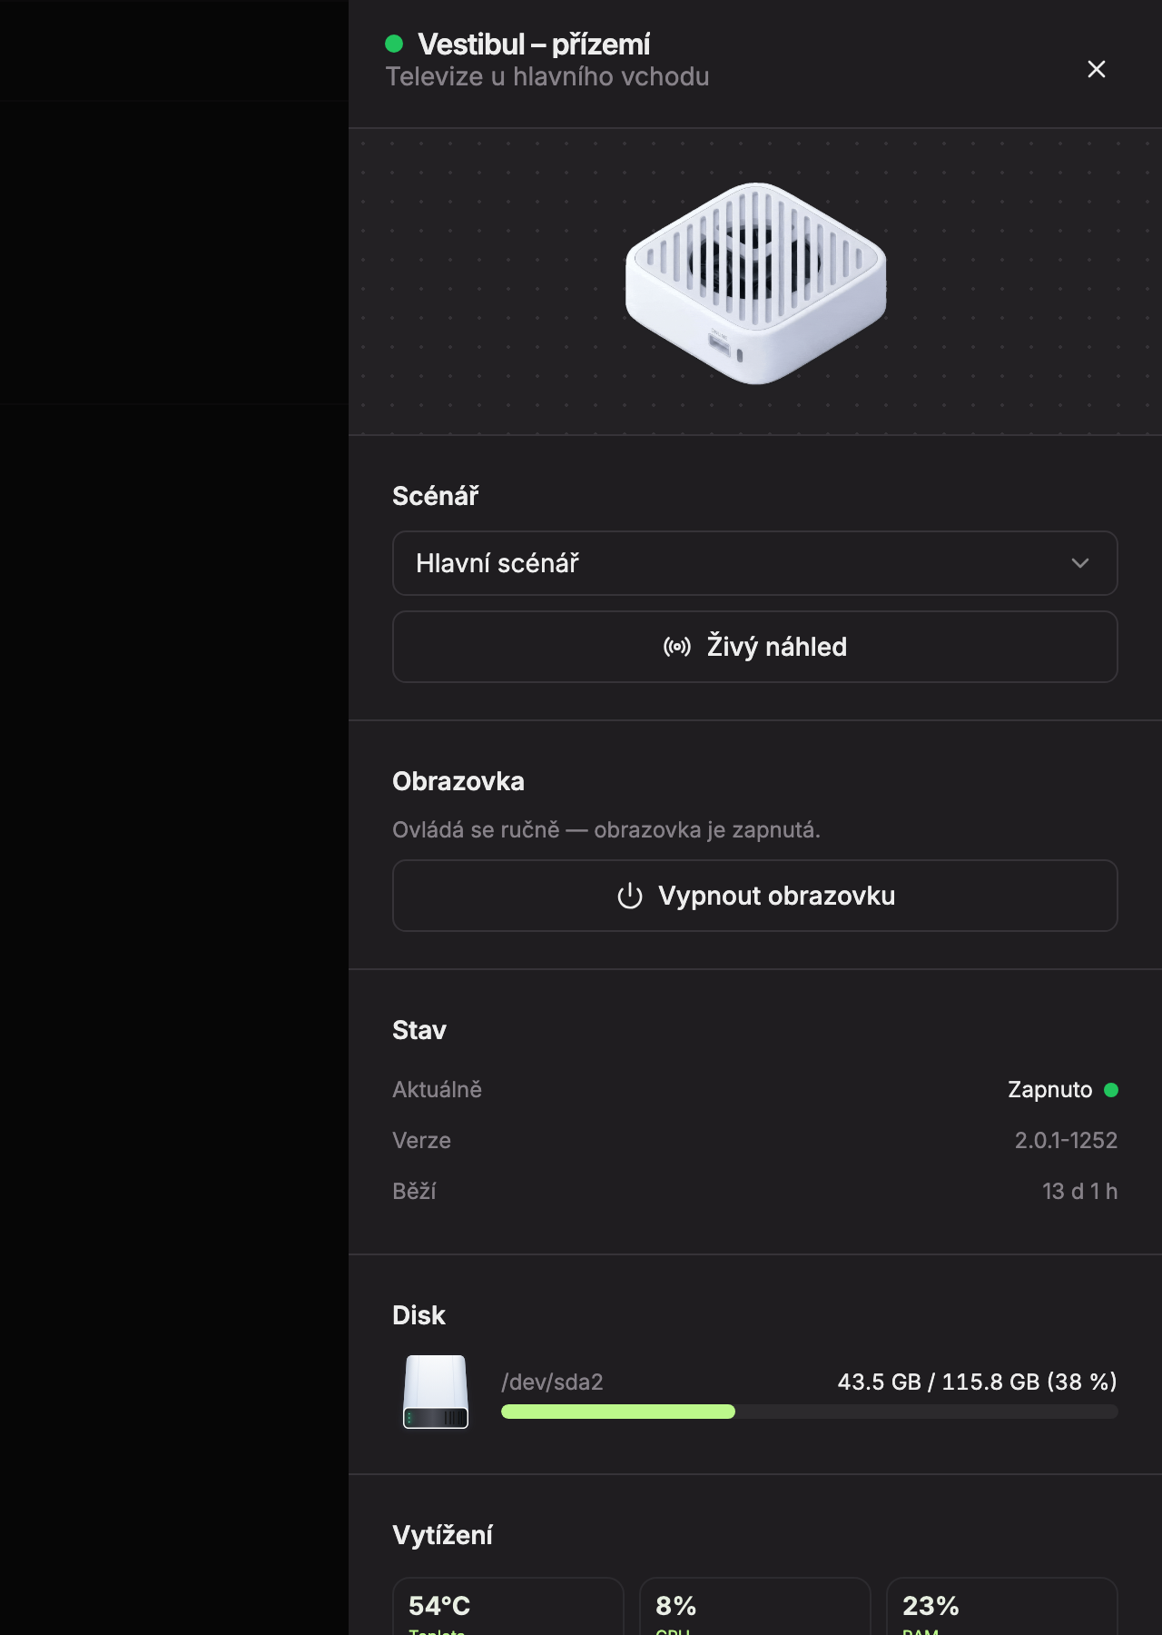Click the 8% usage card
Screen dimensions: 1162x1635
[755, 1606]
